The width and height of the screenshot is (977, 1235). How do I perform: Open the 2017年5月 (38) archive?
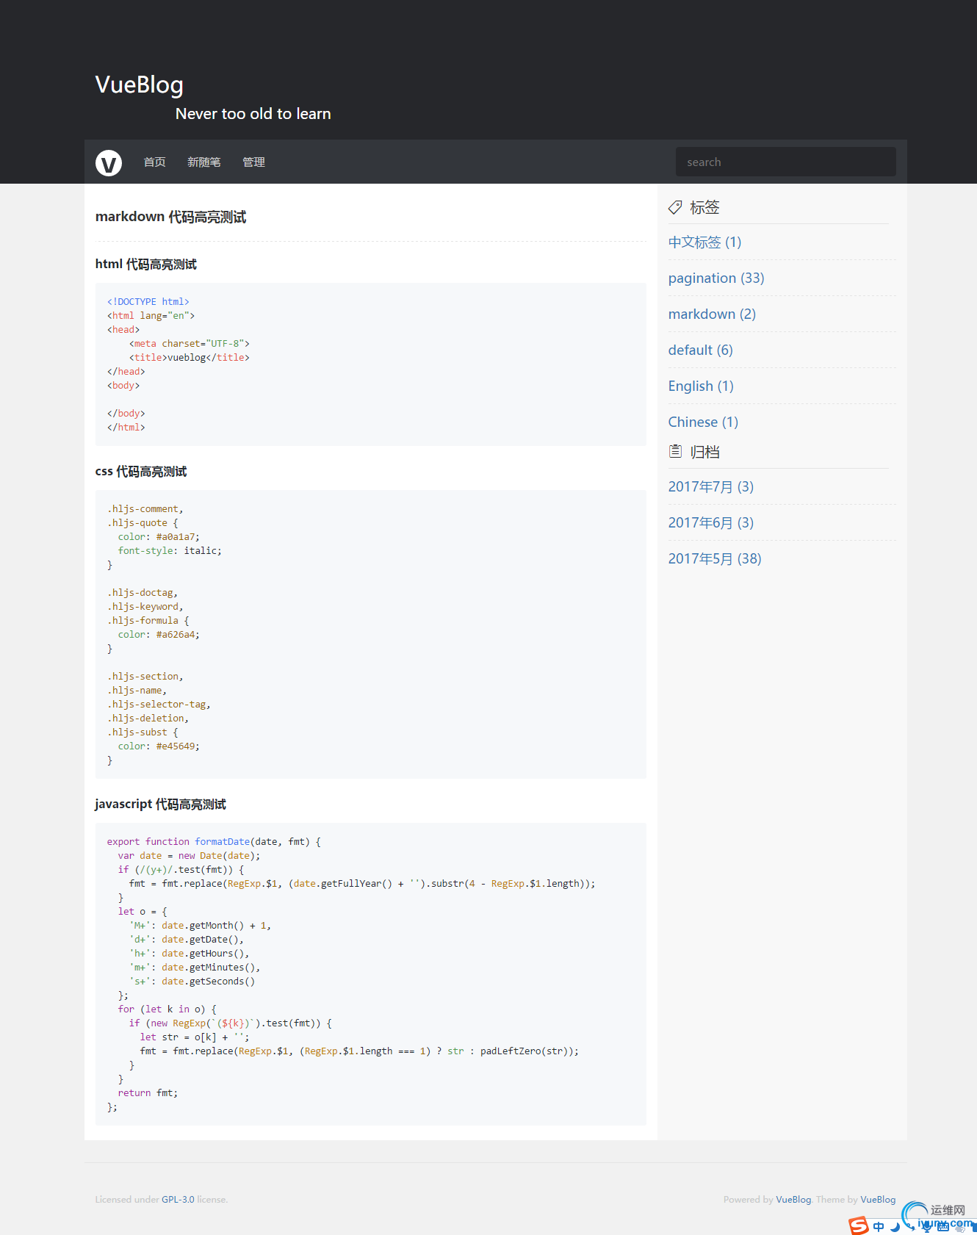(x=715, y=558)
